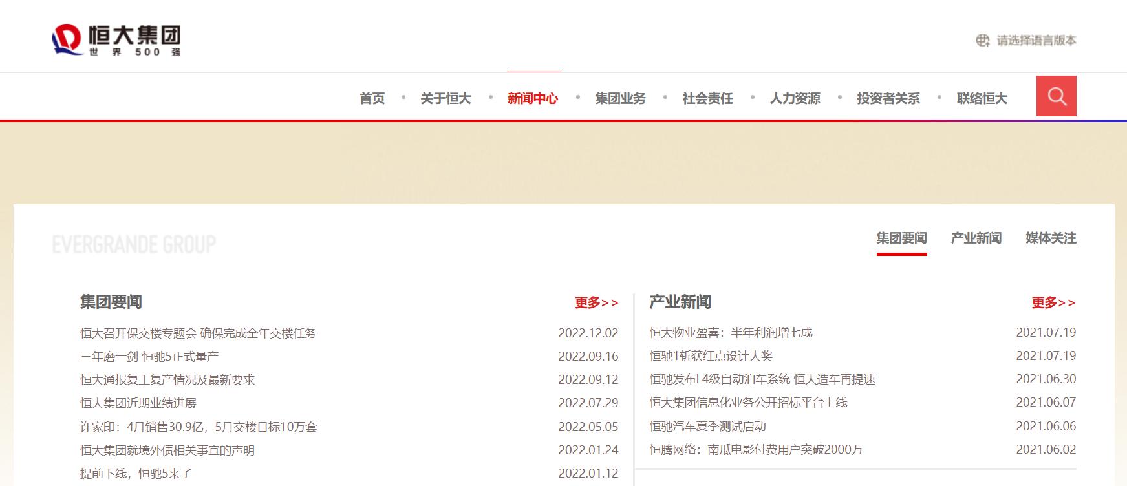
Task: Open the 首页 menu item
Action: tap(372, 99)
